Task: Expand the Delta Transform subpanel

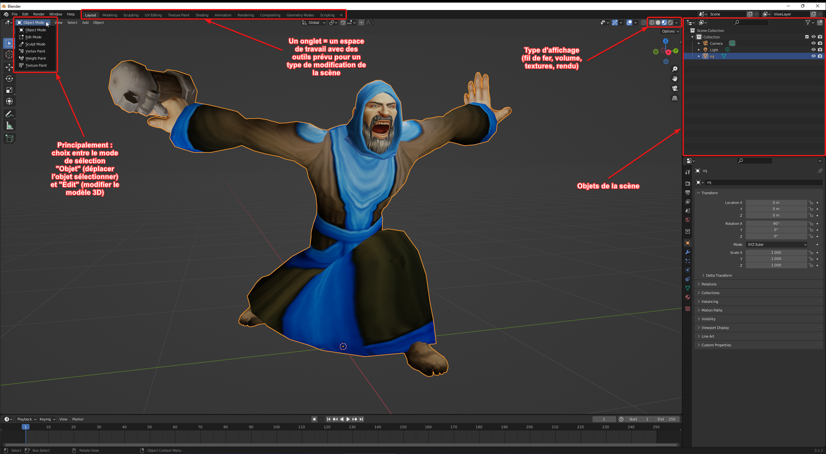Action: pyautogui.click(x=719, y=275)
